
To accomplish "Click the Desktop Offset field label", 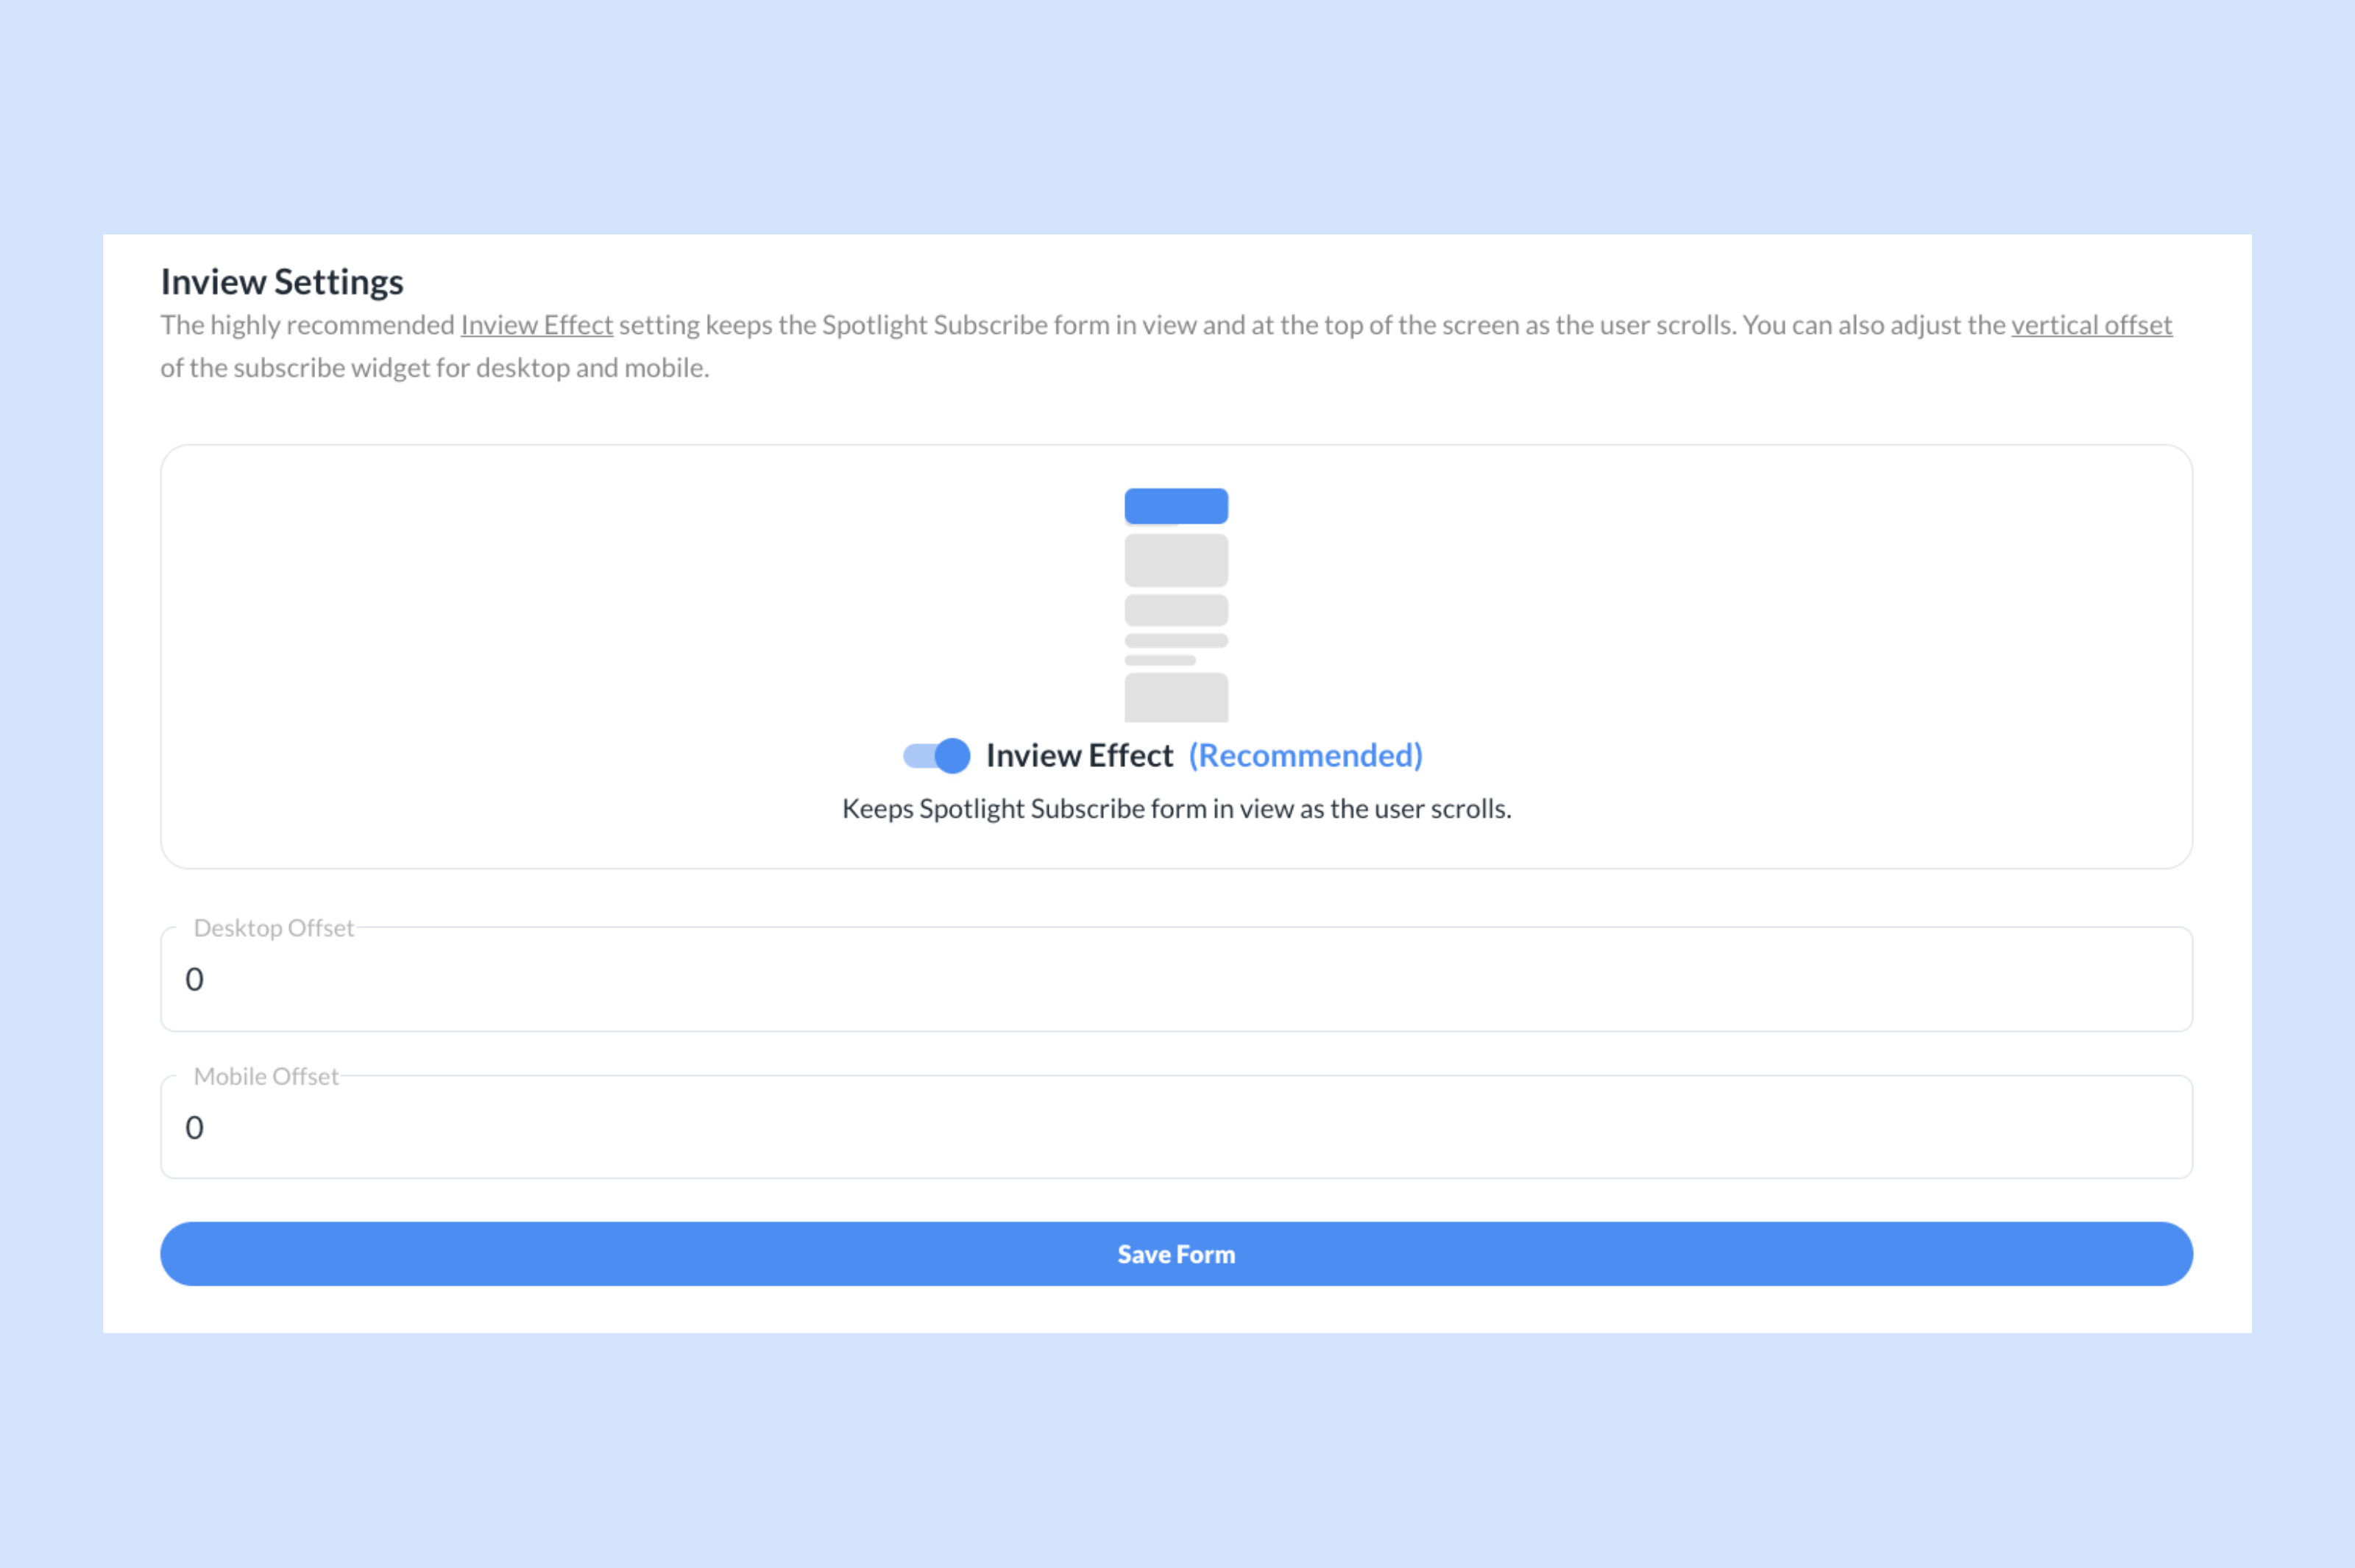I will [x=272, y=928].
